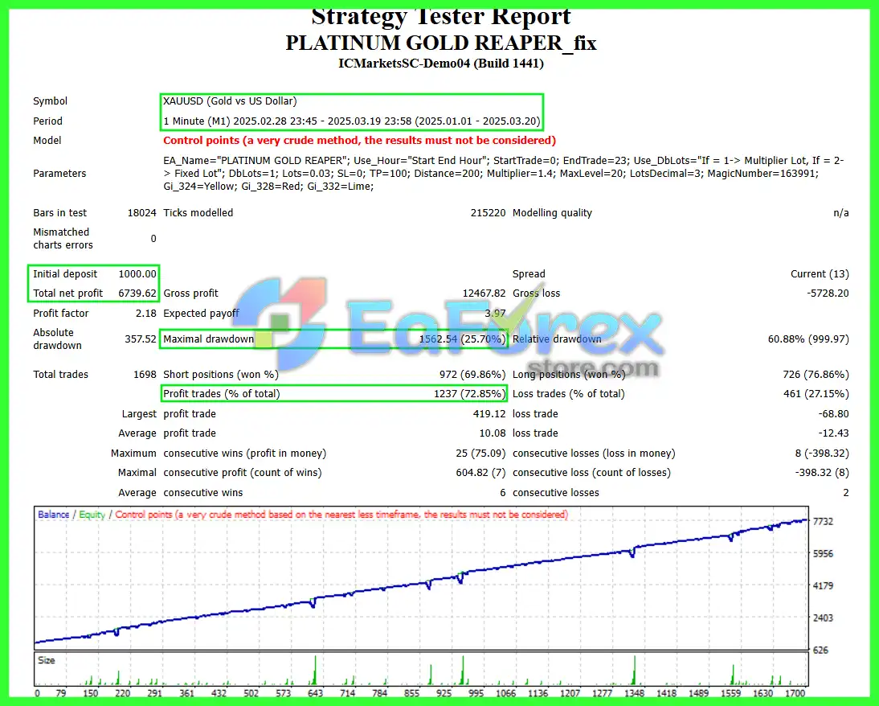879x706 pixels.
Task: Select the average profit trade value "10.08"
Action: point(493,433)
